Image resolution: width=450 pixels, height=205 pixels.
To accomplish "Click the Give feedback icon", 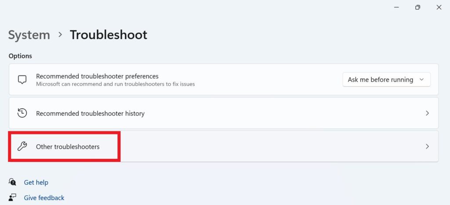I will 12,198.
